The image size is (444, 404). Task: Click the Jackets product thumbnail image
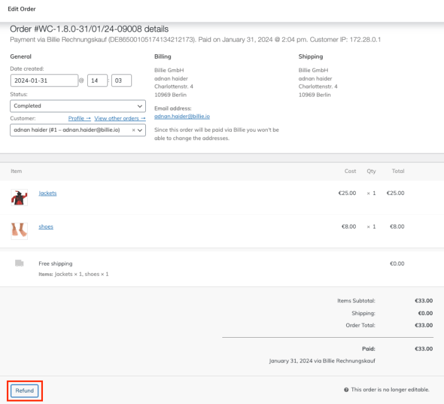coord(19,197)
